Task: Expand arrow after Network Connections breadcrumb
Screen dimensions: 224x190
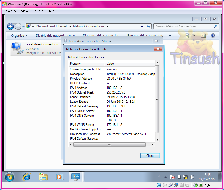Action: point(108,26)
